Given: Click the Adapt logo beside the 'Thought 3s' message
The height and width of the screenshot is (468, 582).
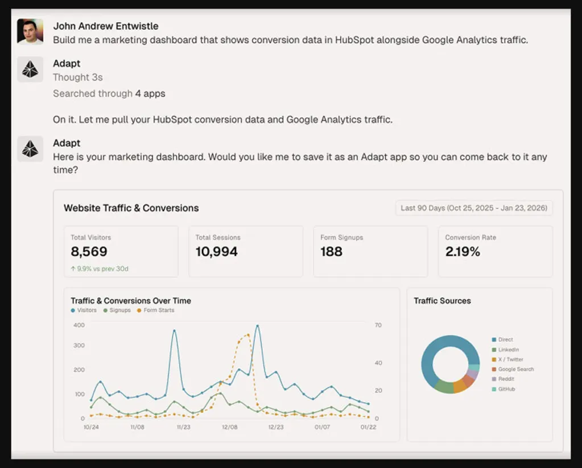Looking at the screenshot, I should point(30,69).
